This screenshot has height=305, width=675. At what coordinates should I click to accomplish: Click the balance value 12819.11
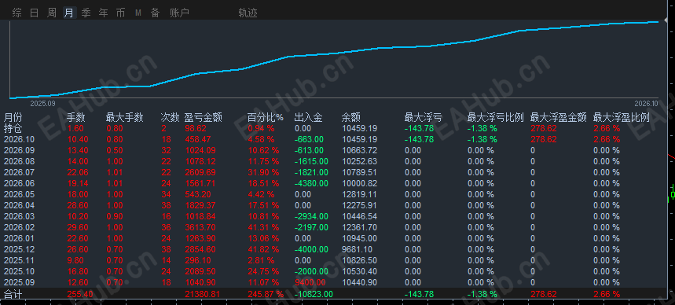pyautogui.click(x=359, y=194)
